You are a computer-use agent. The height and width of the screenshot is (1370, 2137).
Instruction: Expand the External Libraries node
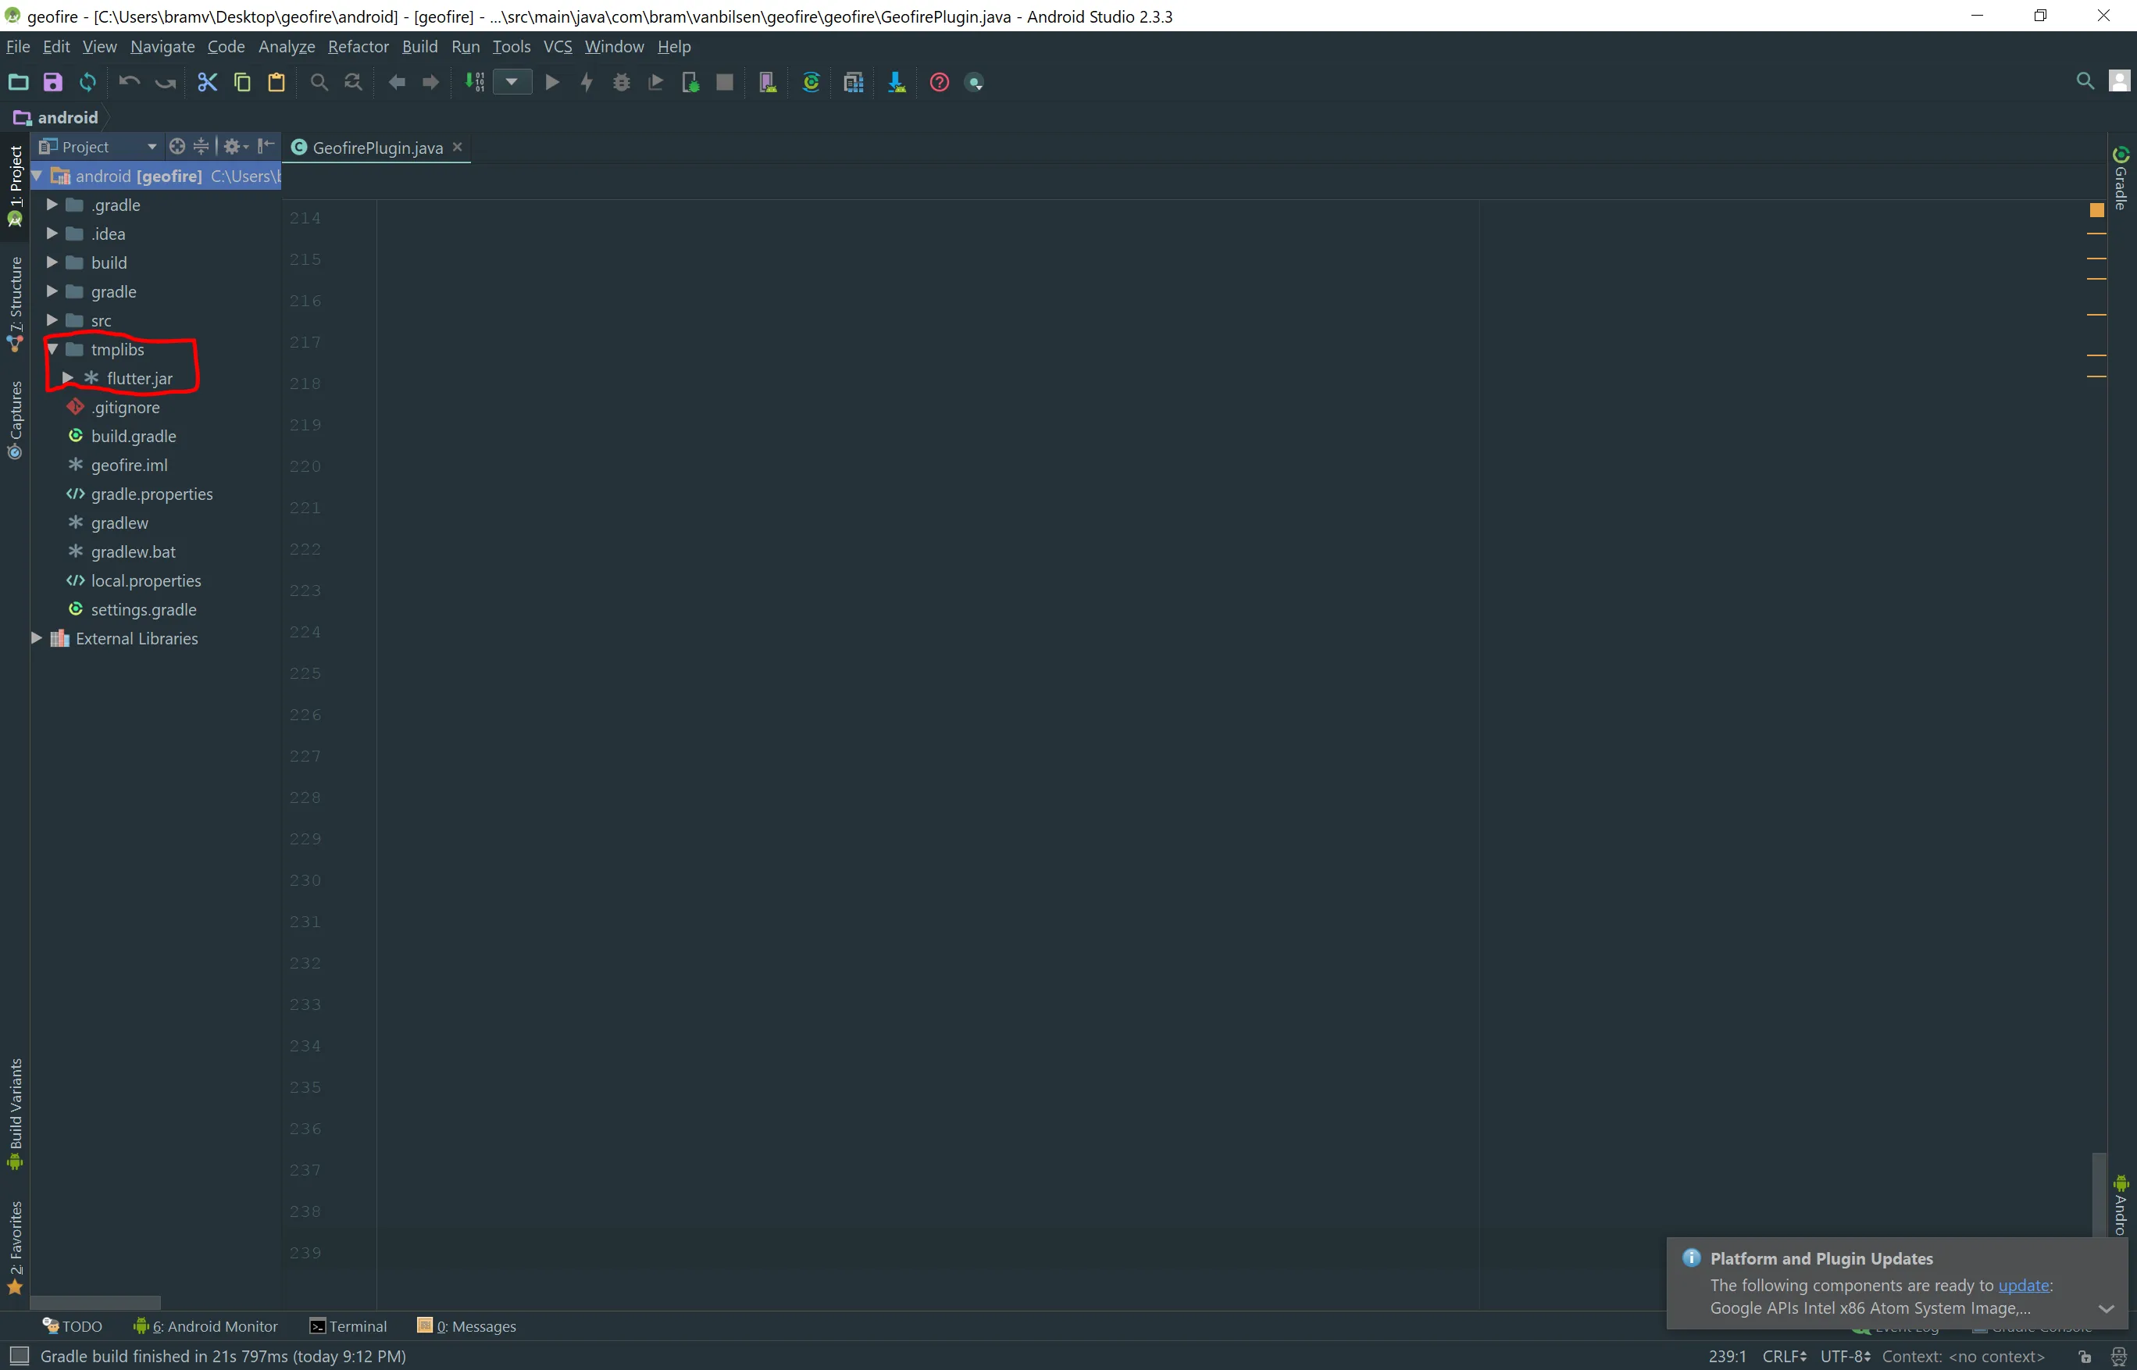point(37,639)
